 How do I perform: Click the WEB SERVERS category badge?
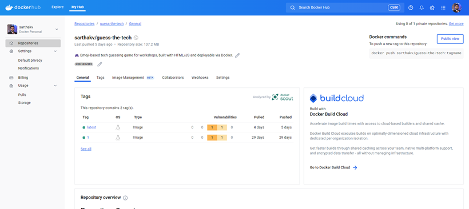point(84,64)
